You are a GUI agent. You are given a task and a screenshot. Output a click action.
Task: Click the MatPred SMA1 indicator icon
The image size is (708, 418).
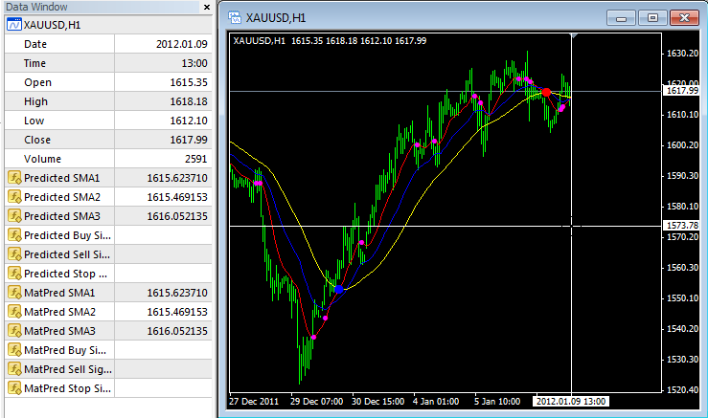point(14,293)
